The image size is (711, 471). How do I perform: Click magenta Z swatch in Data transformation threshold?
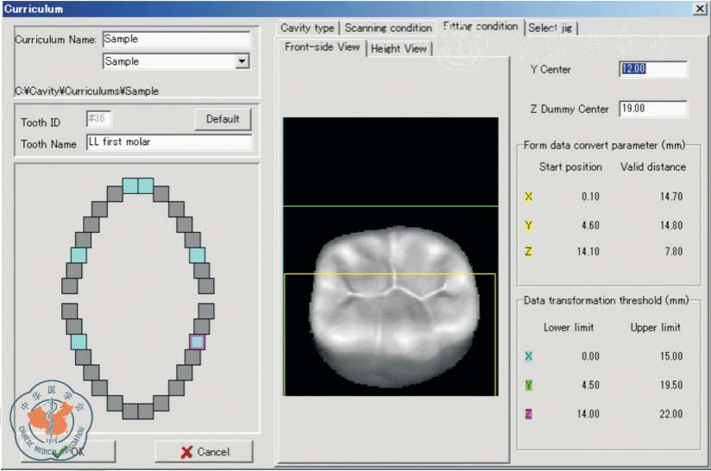click(x=529, y=414)
